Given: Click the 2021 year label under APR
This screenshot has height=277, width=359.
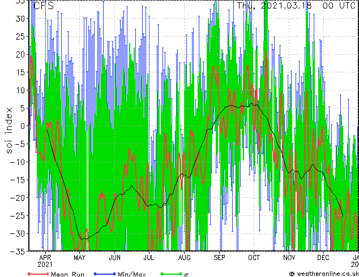Looking at the screenshot, I should (45, 265).
